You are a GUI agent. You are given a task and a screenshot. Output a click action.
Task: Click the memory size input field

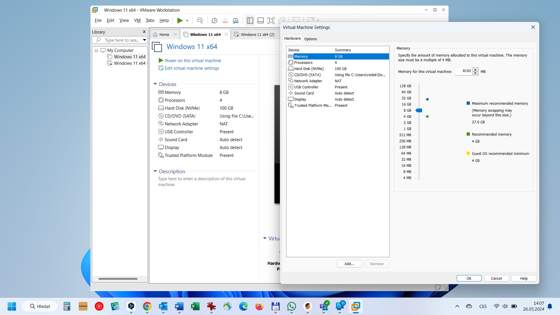click(x=463, y=71)
